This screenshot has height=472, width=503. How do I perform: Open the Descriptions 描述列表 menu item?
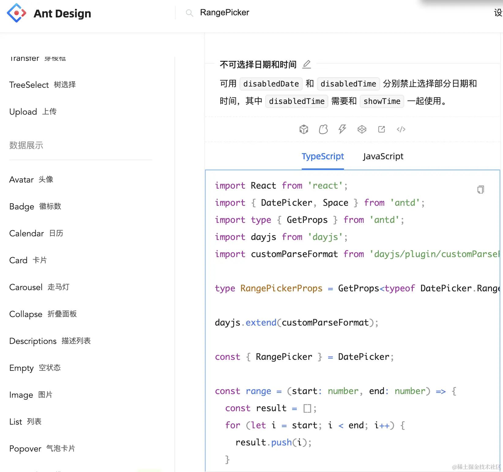click(x=50, y=341)
